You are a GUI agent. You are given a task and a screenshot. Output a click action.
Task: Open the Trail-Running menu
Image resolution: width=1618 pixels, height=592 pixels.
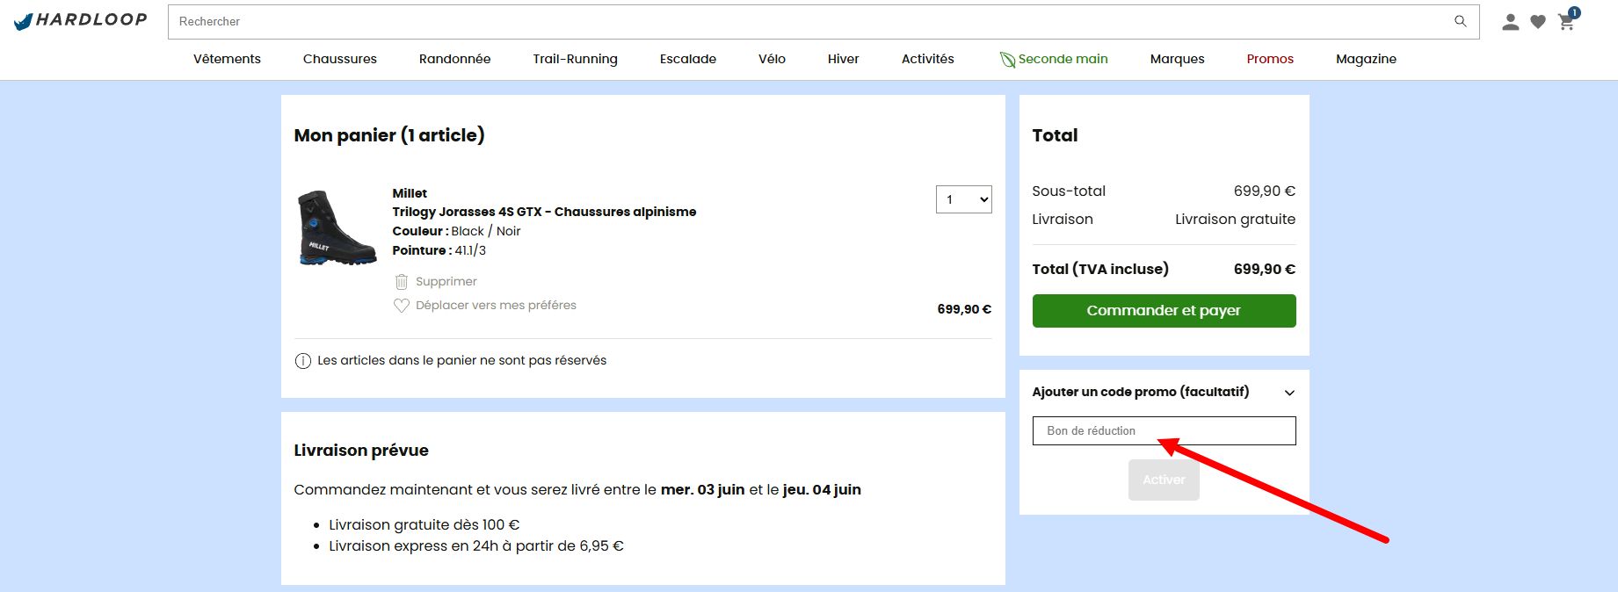pos(575,59)
